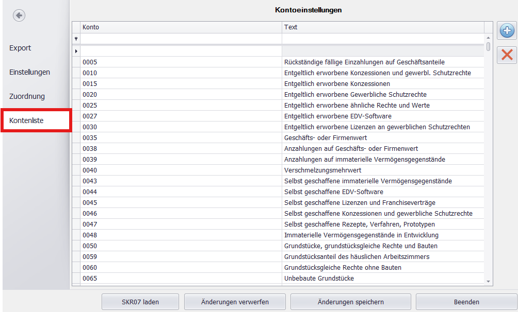This screenshot has width=518, height=312.
Task: Sort by the Text column header
Action: point(382,27)
